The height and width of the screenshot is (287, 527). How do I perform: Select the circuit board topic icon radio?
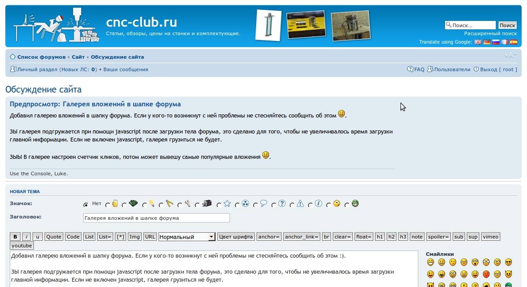tap(124, 205)
